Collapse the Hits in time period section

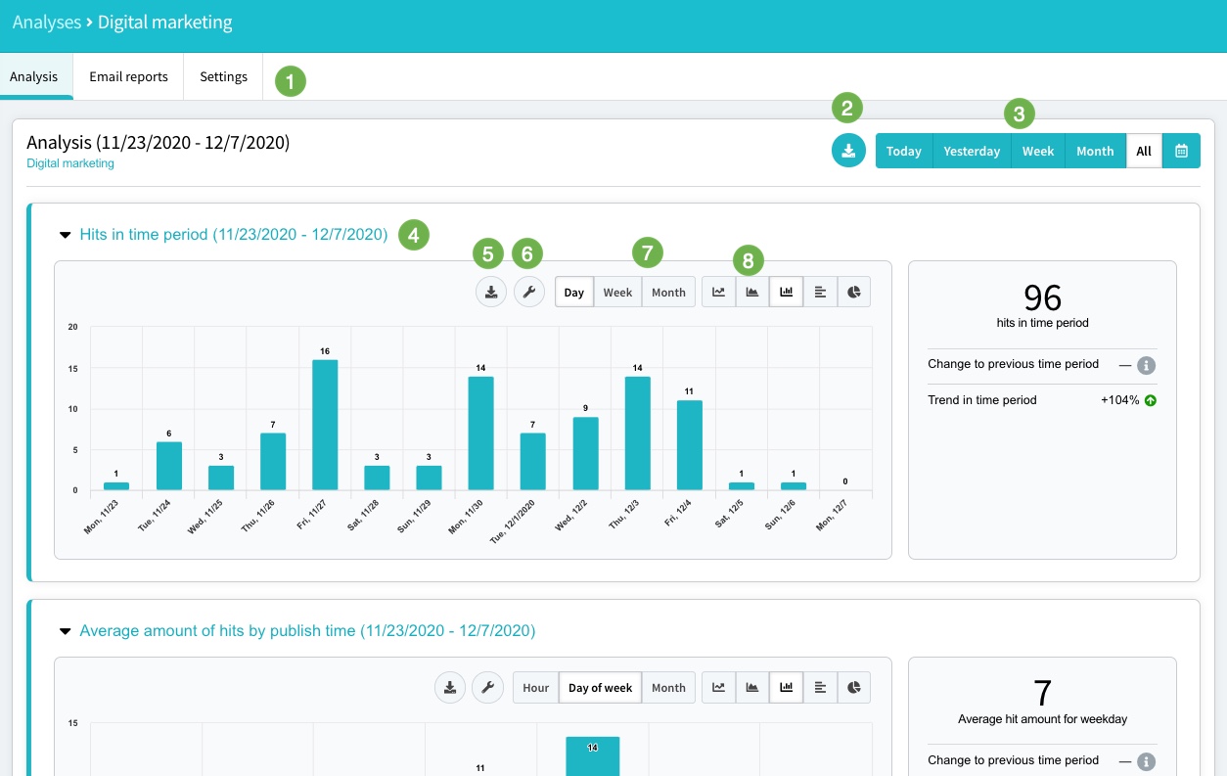66,235
